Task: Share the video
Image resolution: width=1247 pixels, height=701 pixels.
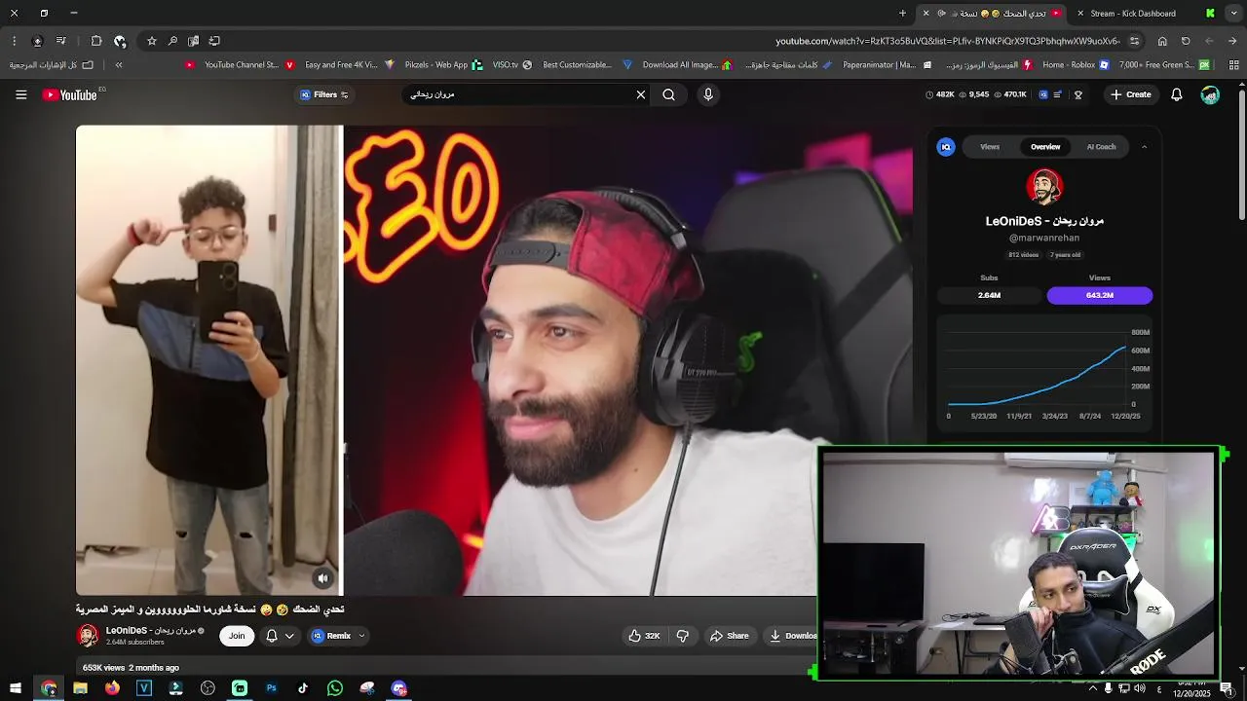Action: point(729,636)
